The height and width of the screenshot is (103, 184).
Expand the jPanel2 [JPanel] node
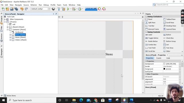point(7,27)
